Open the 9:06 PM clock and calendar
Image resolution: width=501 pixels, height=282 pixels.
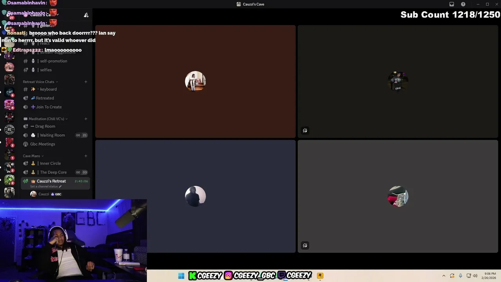[490, 276]
